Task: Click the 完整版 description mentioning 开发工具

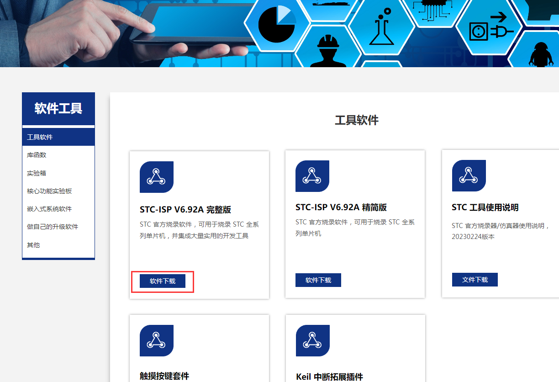Action: 200,230
